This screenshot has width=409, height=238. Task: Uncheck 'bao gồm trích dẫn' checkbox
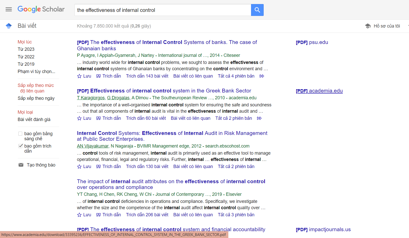click(20, 146)
